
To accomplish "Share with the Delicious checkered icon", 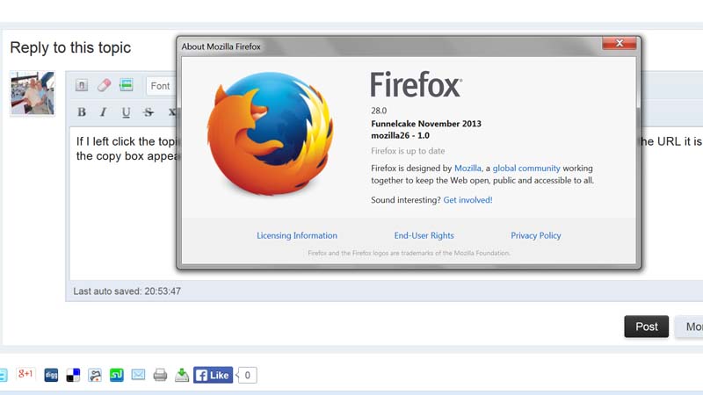I will click(73, 375).
